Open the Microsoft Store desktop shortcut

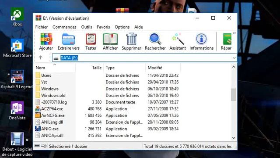click(17, 48)
